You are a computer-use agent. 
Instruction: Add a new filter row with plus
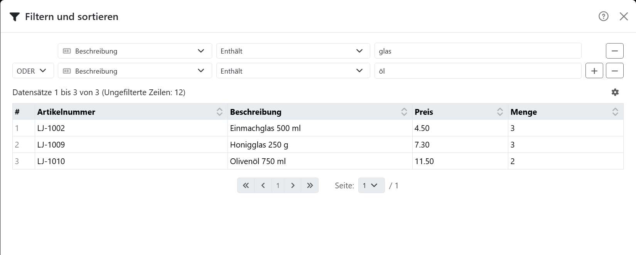(x=594, y=71)
